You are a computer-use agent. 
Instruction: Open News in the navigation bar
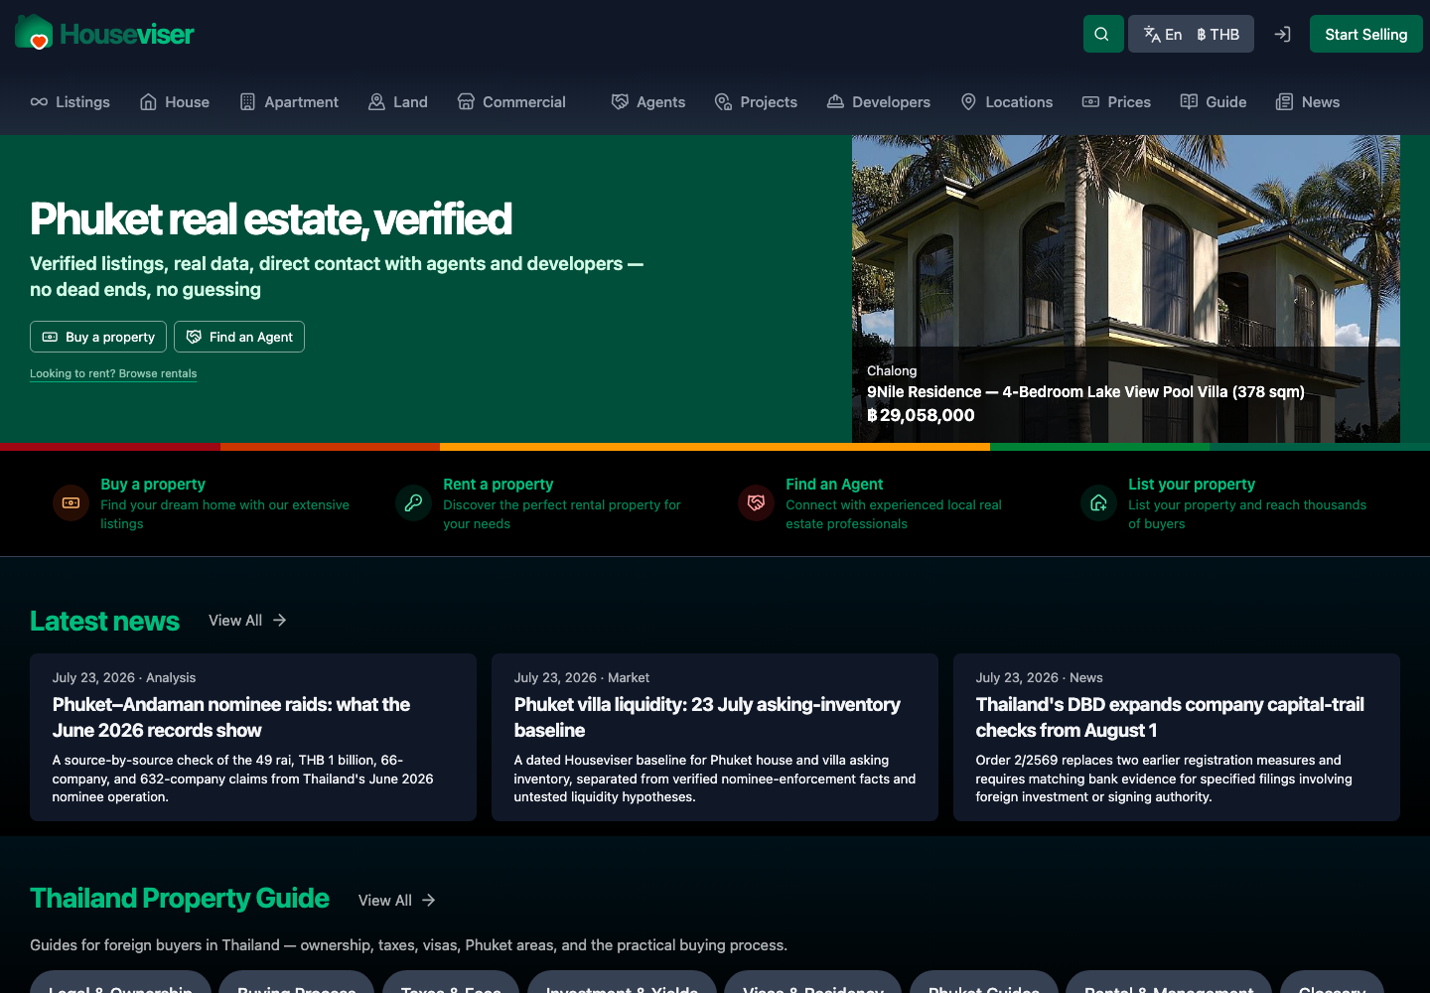click(x=1308, y=102)
